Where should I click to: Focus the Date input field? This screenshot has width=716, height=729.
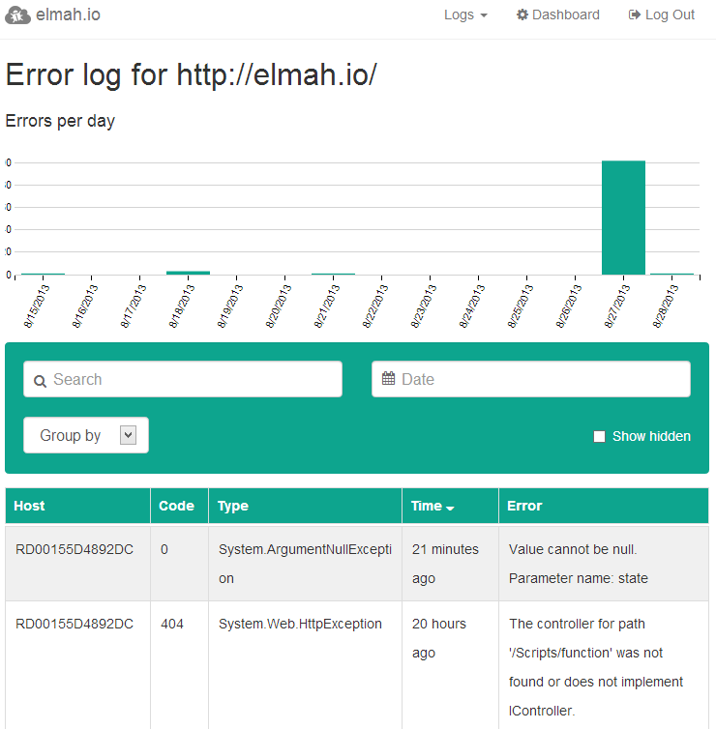coord(531,379)
